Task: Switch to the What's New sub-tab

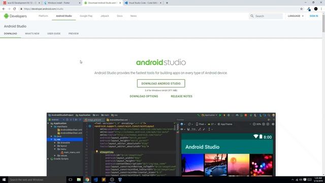Action: (32, 34)
